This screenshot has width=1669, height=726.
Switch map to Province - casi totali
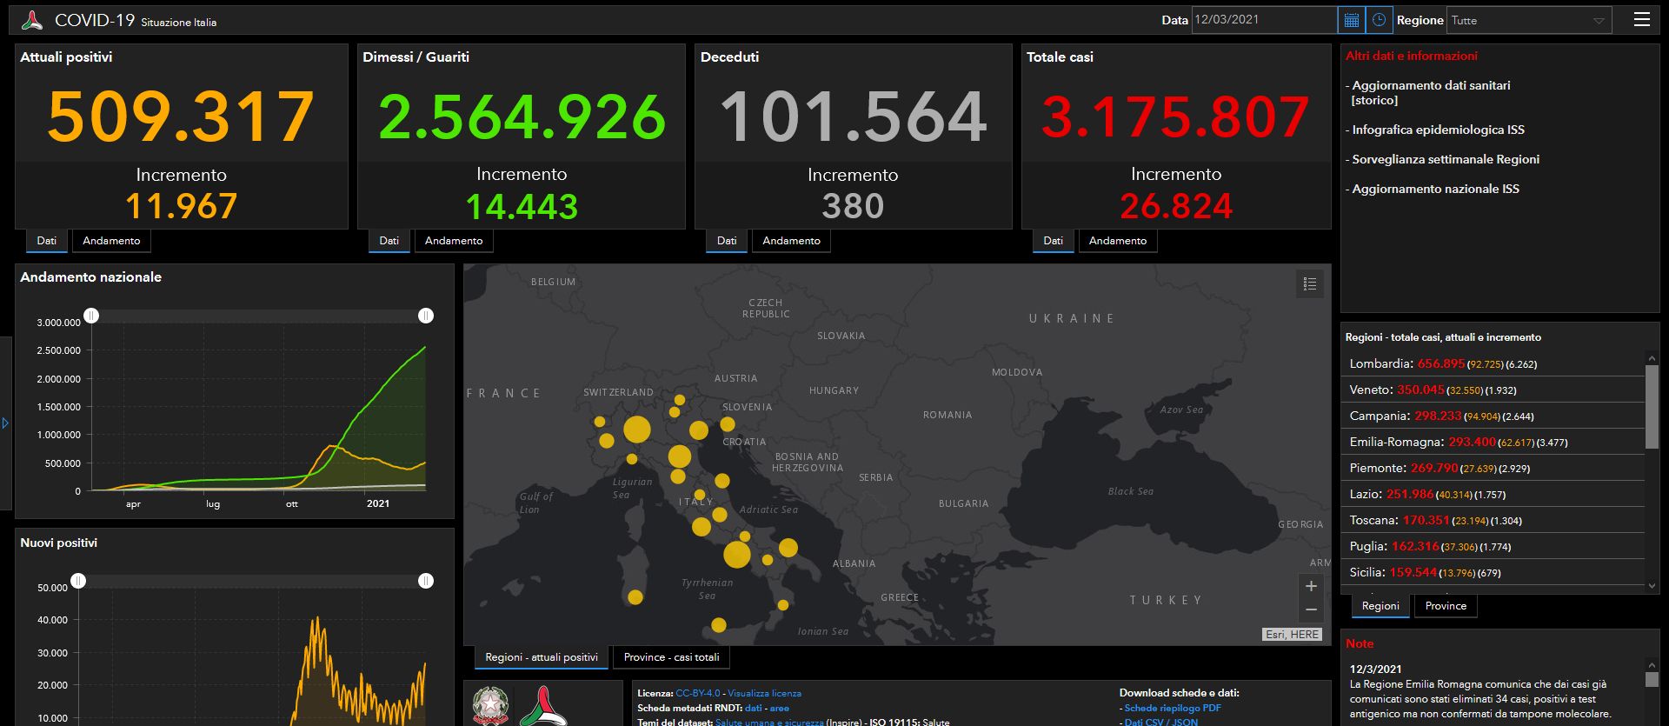click(671, 657)
